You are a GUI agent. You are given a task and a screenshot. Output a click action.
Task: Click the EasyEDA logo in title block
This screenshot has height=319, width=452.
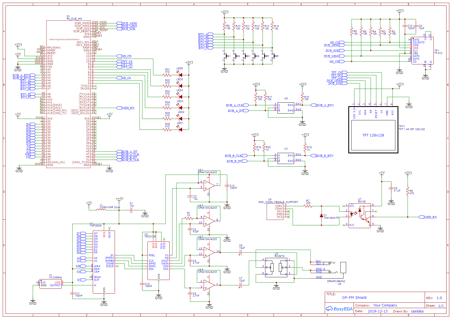click(339, 309)
